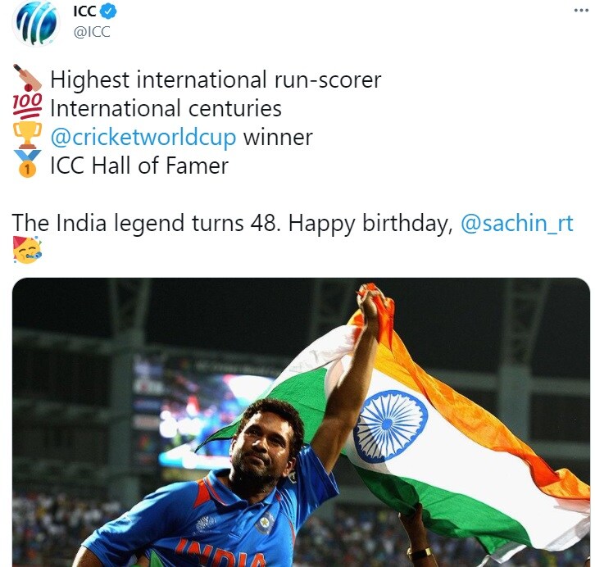595x567 pixels.
Task: Click the blue verified badge beside ICC
Action: (x=108, y=11)
